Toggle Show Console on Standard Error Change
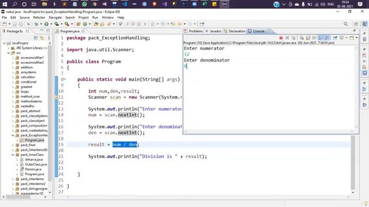Viewport: 369px width, 207px height. click(327, 38)
